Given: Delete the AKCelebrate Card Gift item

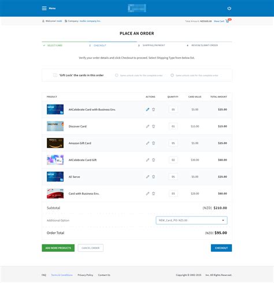Looking at the screenshot, I should point(153,160).
